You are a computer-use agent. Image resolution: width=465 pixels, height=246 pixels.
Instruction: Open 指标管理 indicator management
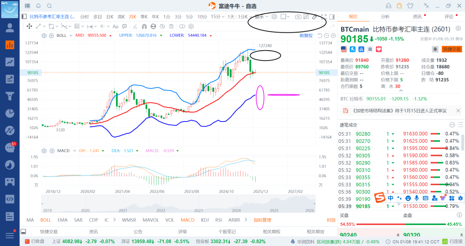click(x=263, y=220)
